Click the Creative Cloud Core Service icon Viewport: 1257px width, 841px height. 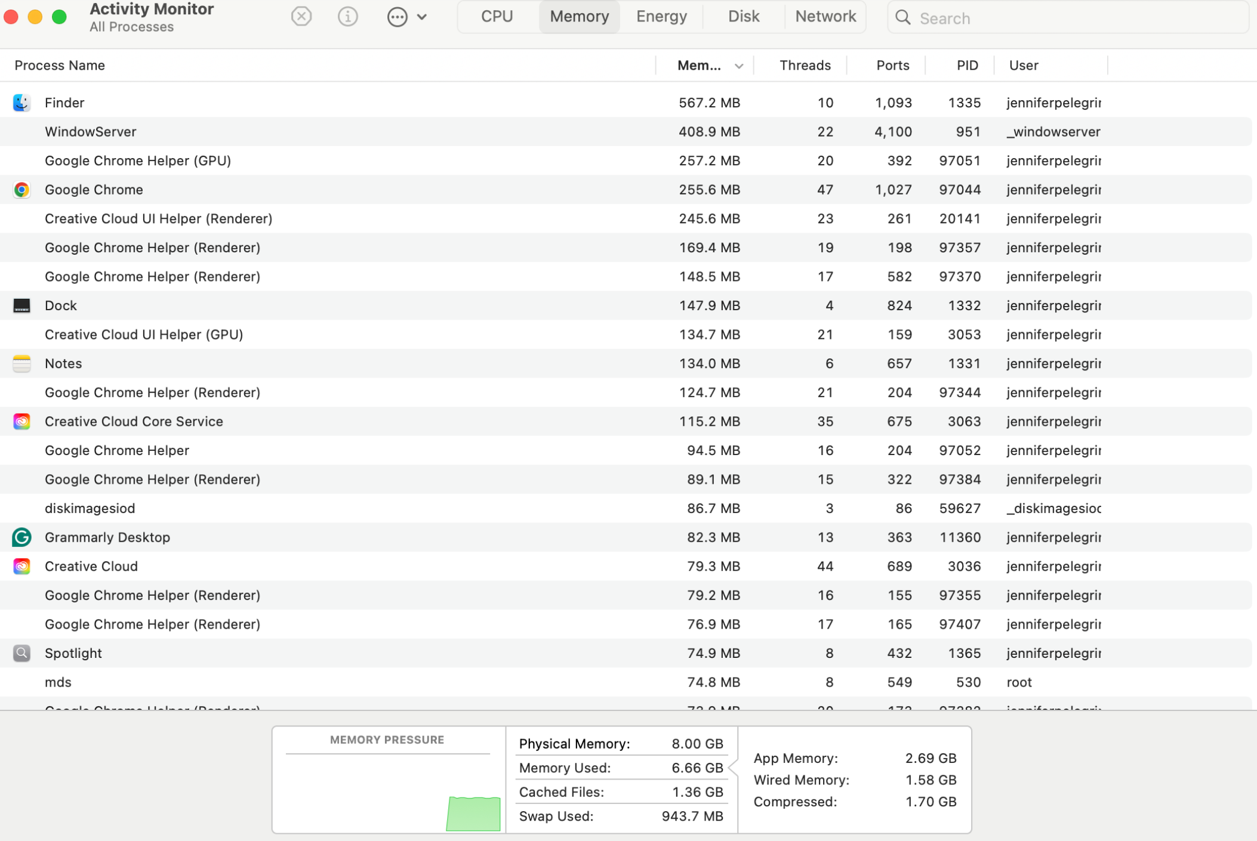pyautogui.click(x=21, y=420)
